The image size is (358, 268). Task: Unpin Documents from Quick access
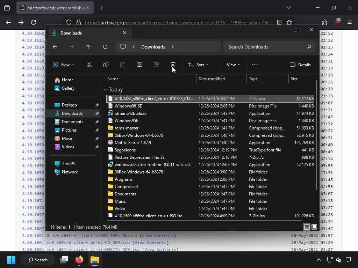(x=97, y=122)
